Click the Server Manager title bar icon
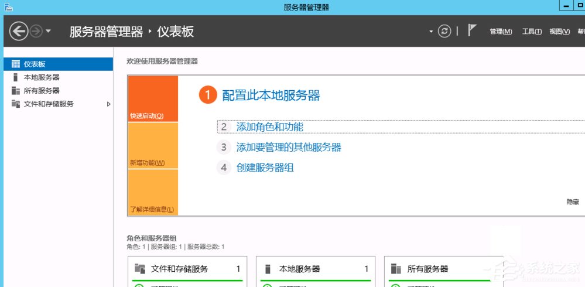 (8, 6)
